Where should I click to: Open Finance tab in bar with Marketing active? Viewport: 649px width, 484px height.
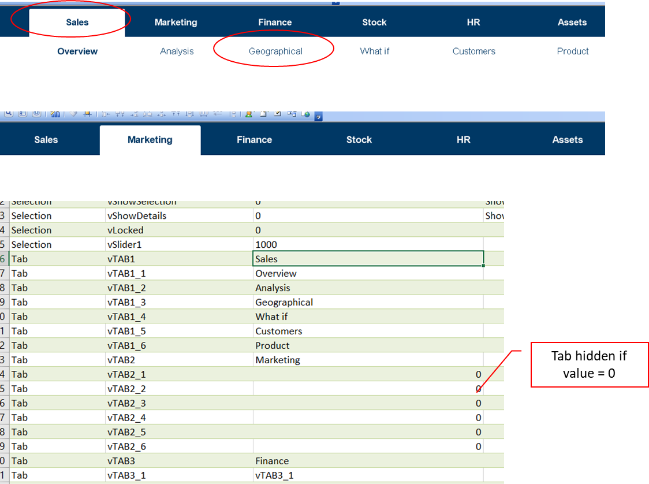coord(254,140)
